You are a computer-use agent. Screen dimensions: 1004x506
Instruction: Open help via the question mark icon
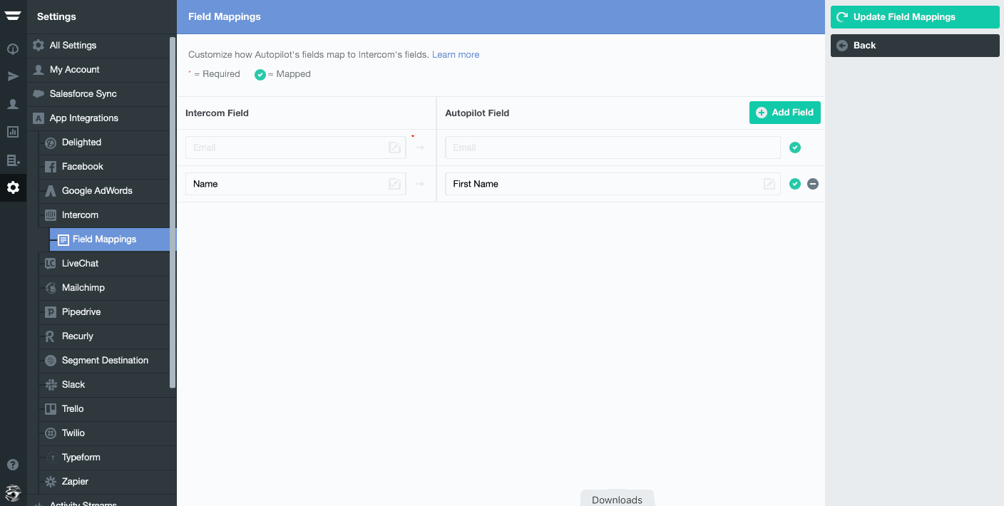click(x=13, y=464)
